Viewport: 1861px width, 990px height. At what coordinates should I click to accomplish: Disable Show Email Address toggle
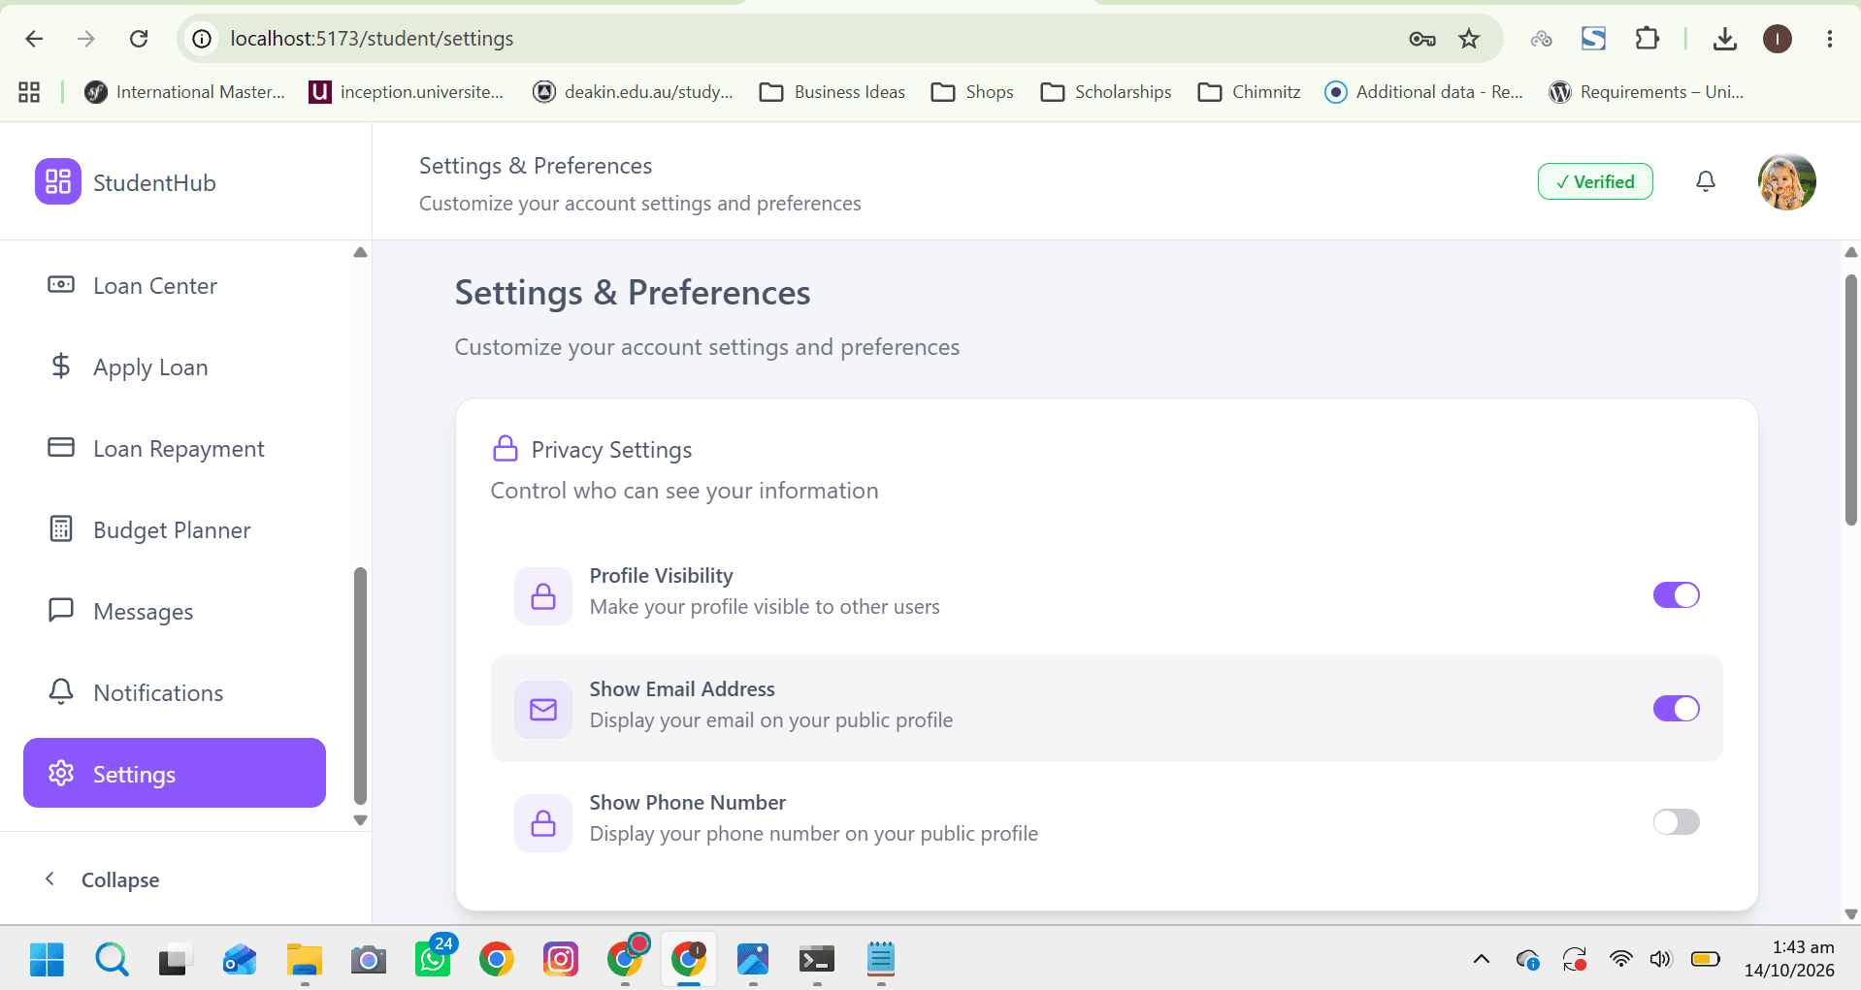[x=1676, y=709]
